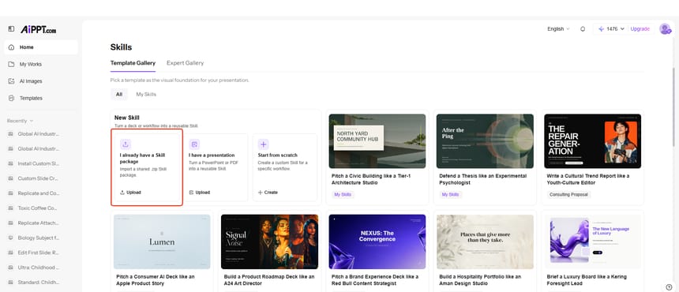Open 'The New Language of Luxury' thumbnail
The image size is (679, 292).
click(592, 241)
